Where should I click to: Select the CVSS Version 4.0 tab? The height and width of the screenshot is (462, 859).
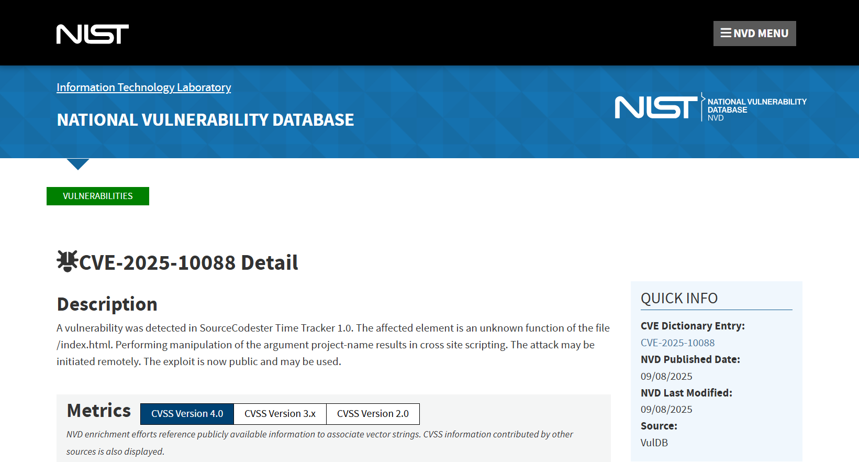tap(187, 414)
